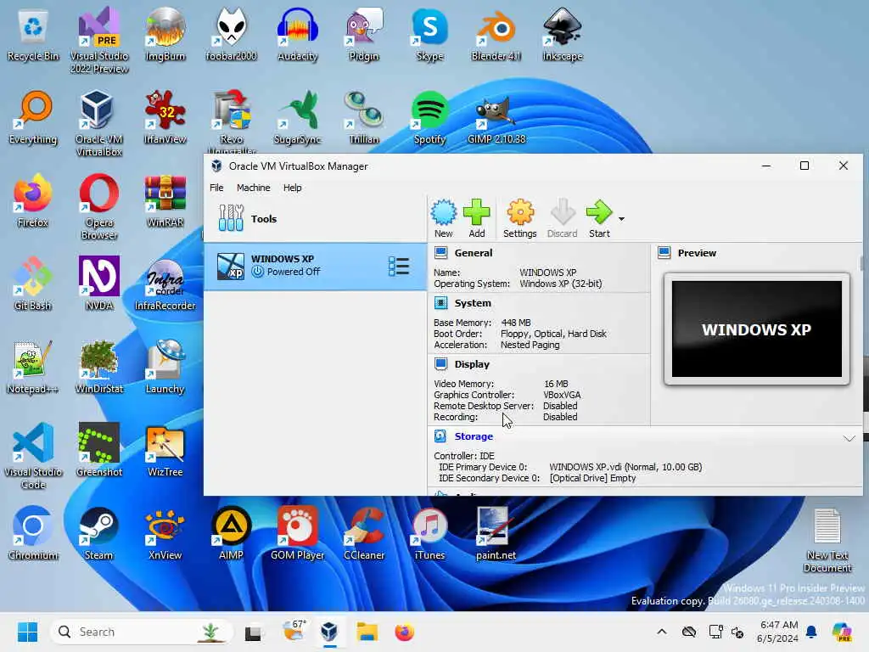Open the Machine menu
Image resolution: width=869 pixels, height=652 pixels.
pos(253,188)
